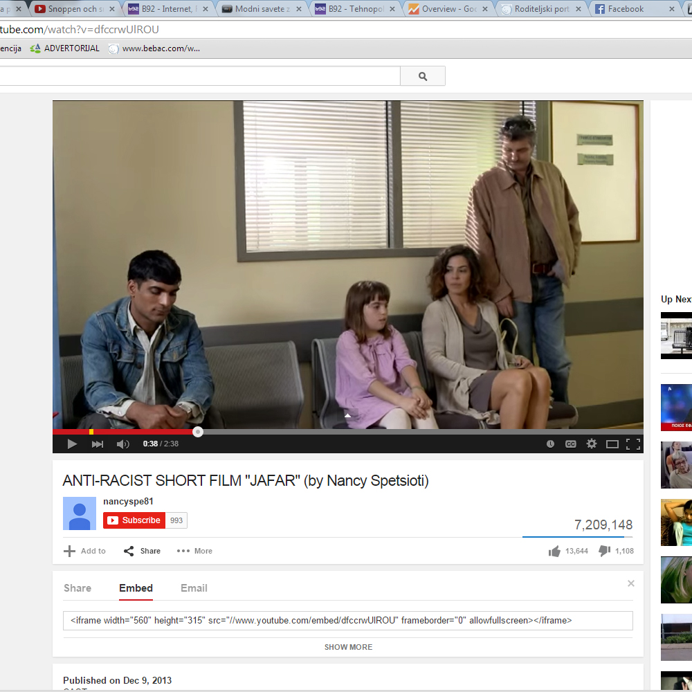Image resolution: width=692 pixels, height=692 pixels.
Task: Subscribe to the nancyspe81 channel
Action: [x=134, y=520]
